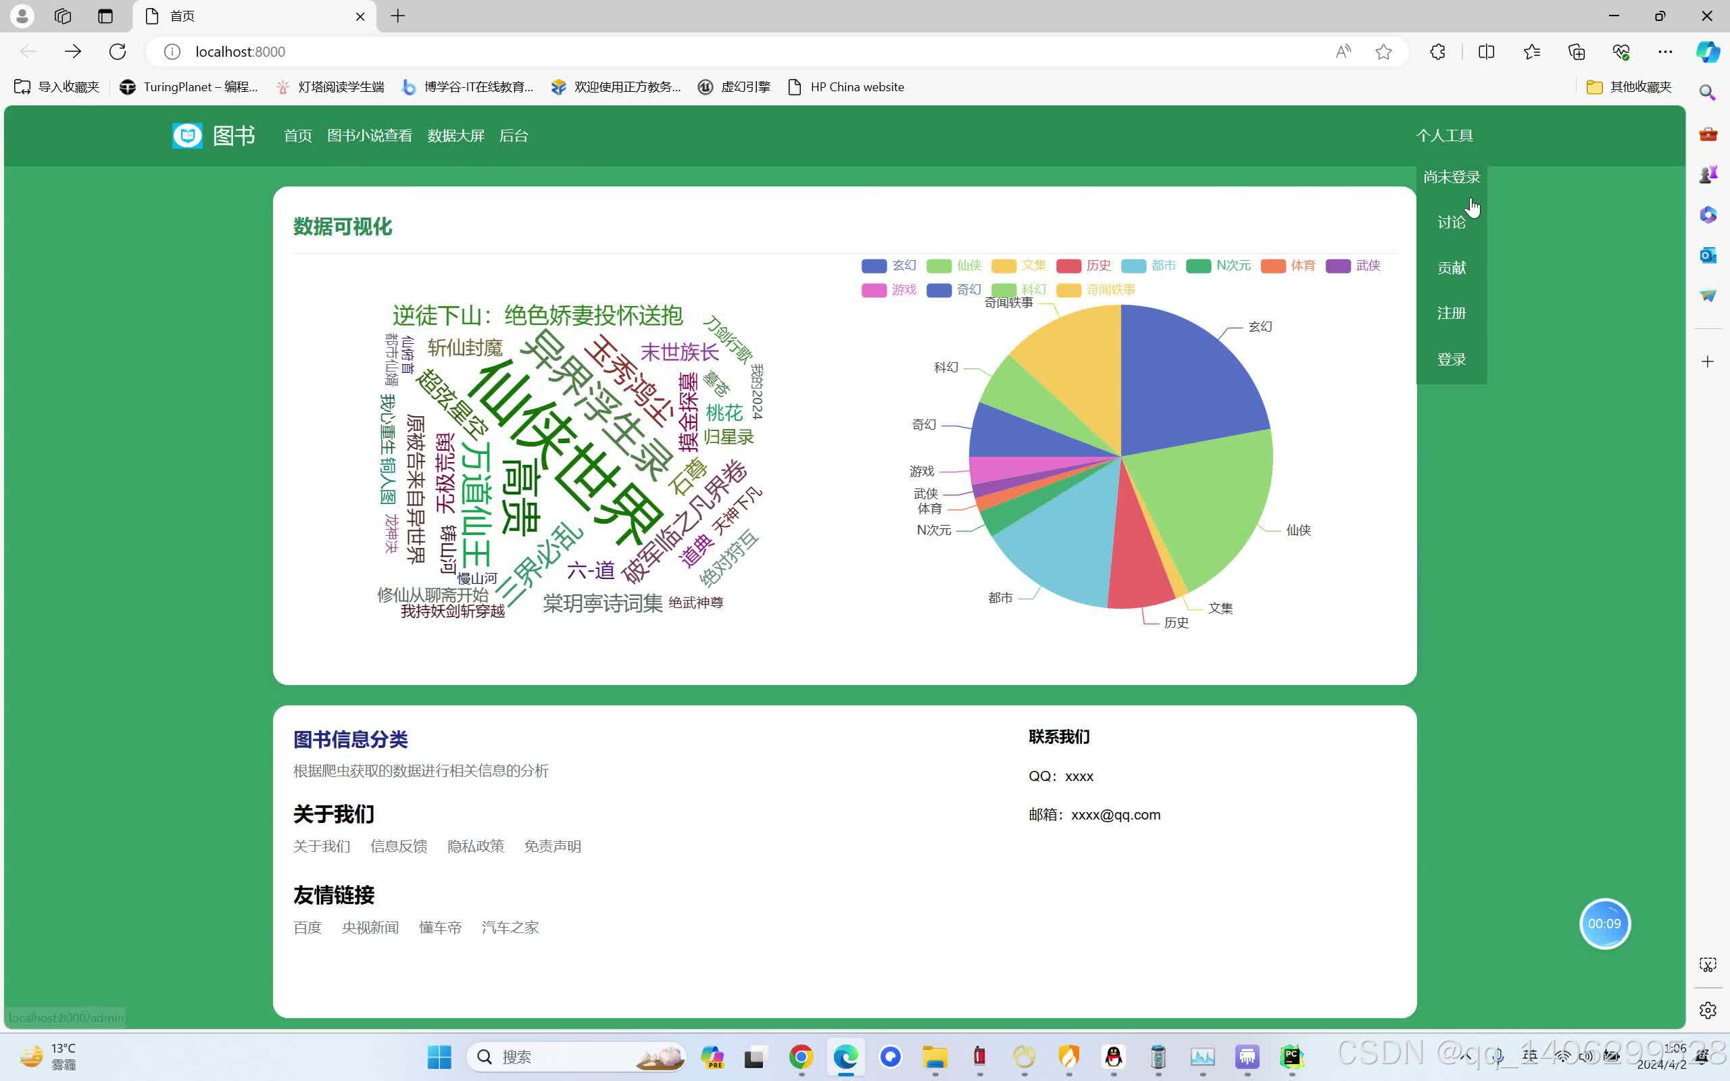1730x1081 pixels.
Task: Open the 其他收藏夹 bookmarks folder
Action: [x=1629, y=87]
